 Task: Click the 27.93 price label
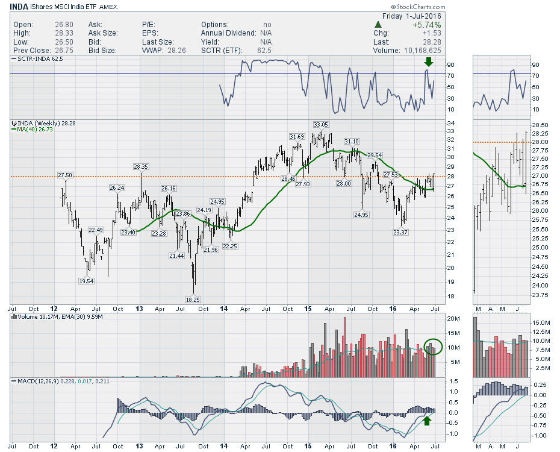pos(303,184)
